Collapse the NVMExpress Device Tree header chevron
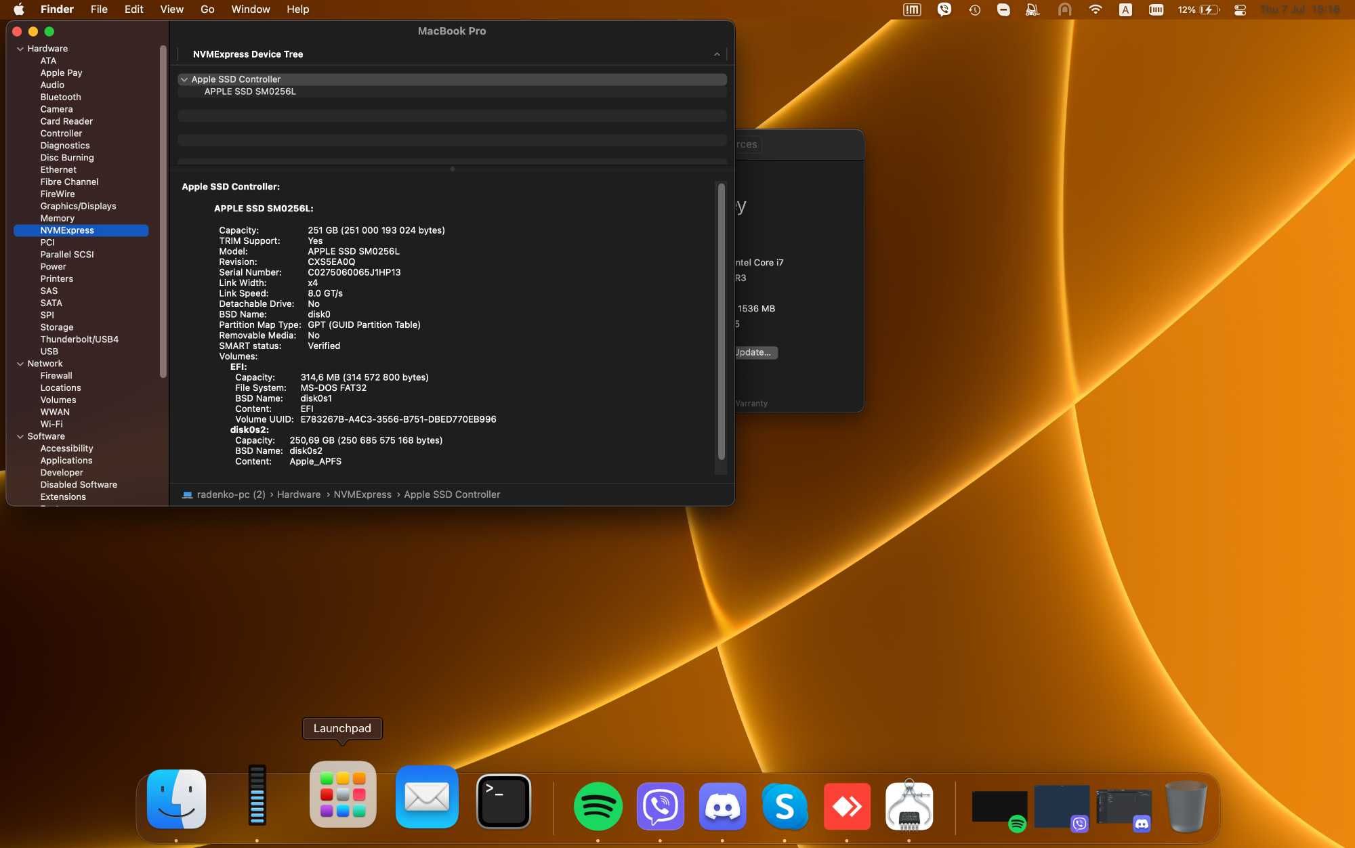Viewport: 1355px width, 848px height. pos(717,54)
